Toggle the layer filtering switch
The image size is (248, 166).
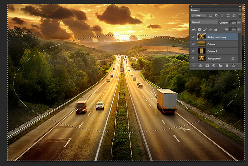tap(240, 15)
